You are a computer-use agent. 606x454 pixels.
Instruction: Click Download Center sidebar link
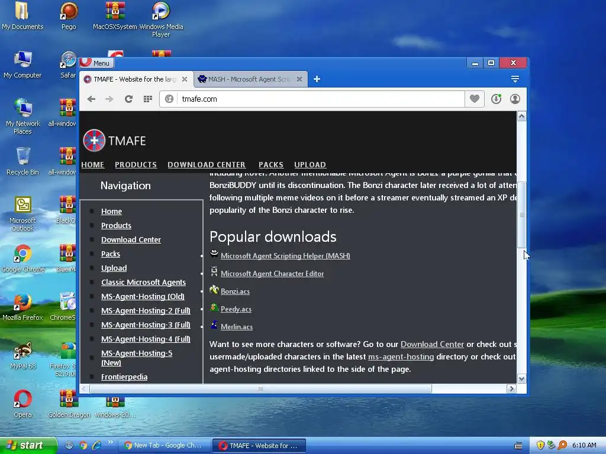131,240
